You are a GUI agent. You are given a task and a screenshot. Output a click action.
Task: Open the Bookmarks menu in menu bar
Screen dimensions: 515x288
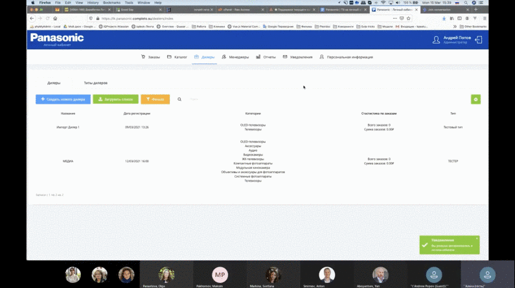111,3
